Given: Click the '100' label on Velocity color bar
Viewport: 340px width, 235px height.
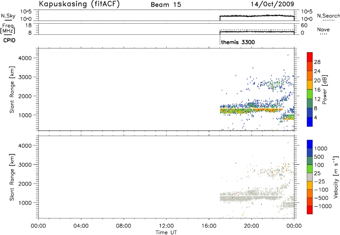Looking at the screenshot, I should [x=319, y=165].
